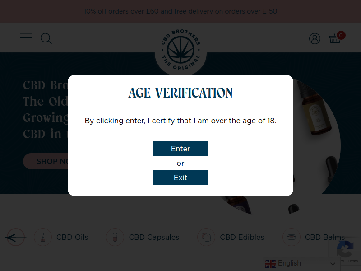Viewport: 361px width, 271px height.
Task: Click the 10% off promo banner
Action: (x=180, y=11)
